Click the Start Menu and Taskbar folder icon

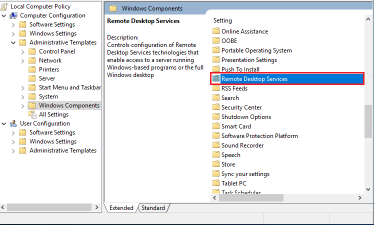click(x=32, y=87)
